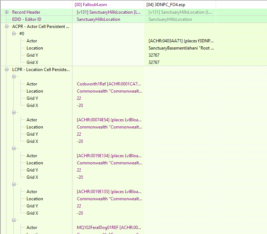The width and height of the screenshot is (267, 234).
Task: Collapse the LCPR entry containing ACHR:0019E134
Action: pyautogui.click(x=14, y=149)
